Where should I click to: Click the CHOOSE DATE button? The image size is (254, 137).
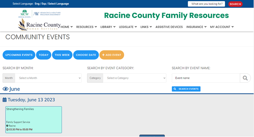click(x=86, y=55)
